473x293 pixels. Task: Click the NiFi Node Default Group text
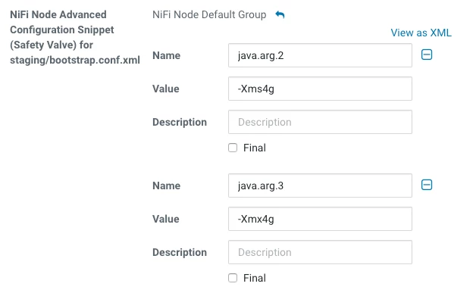209,14
